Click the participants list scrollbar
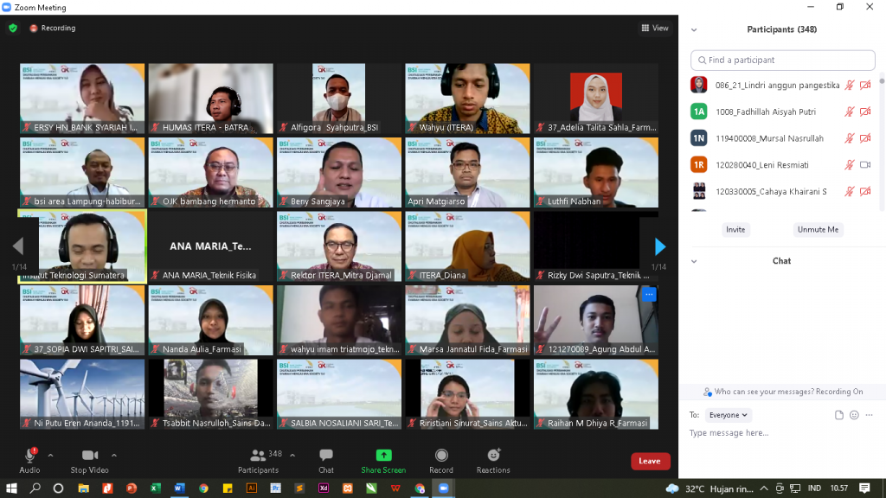The width and height of the screenshot is (886, 498). (x=882, y=80)
